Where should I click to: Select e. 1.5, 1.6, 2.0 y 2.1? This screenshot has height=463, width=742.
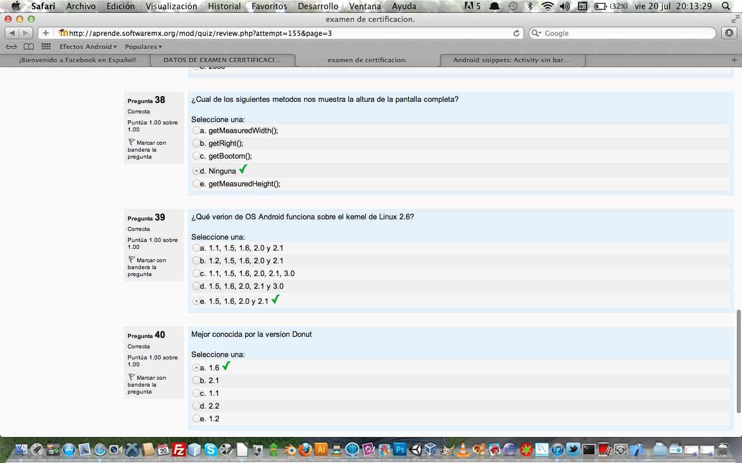point(196,302)
